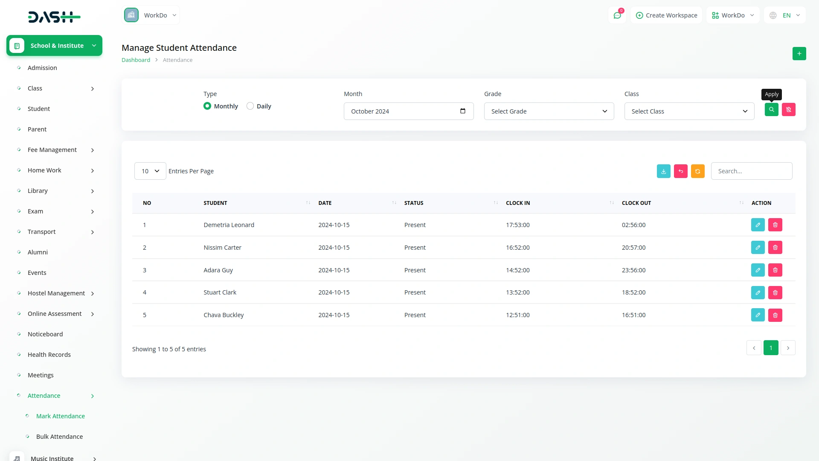Open the chat messages icon in the header

coord(617,15)
